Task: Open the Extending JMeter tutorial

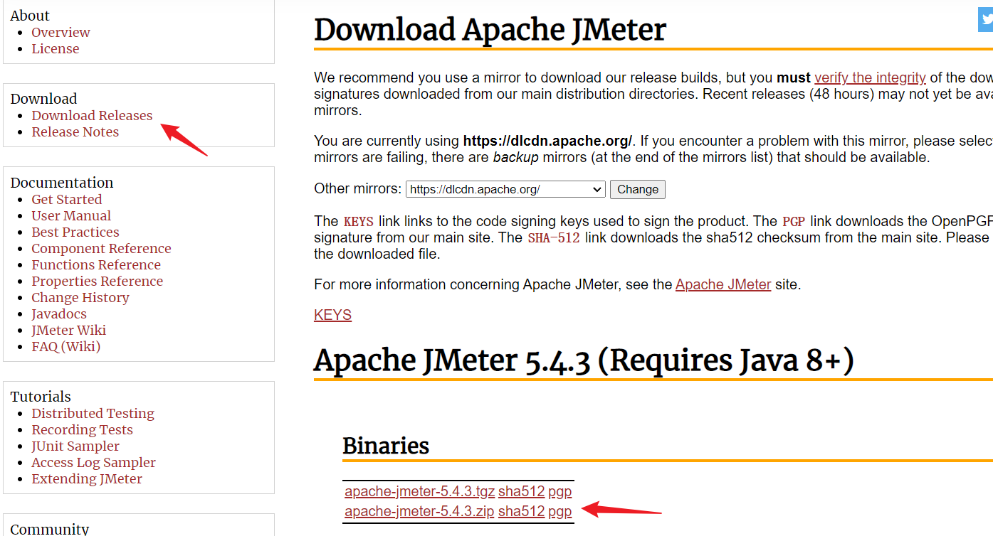Action: [x=87, y=478]
